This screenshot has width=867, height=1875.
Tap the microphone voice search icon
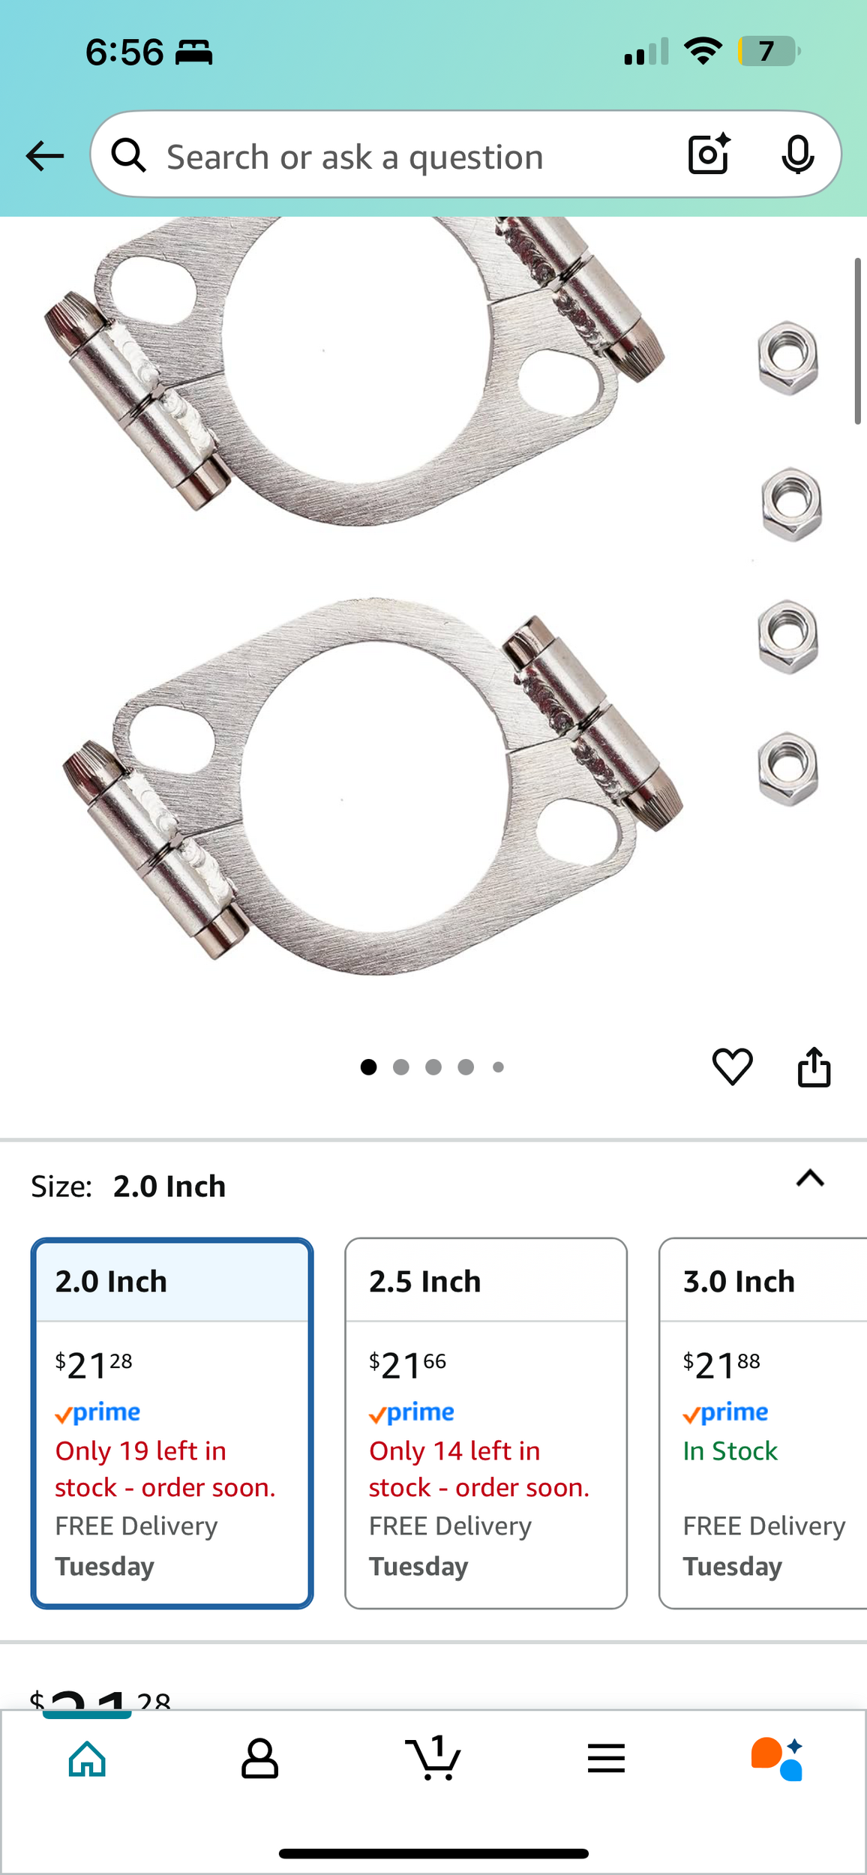(797, 154)
